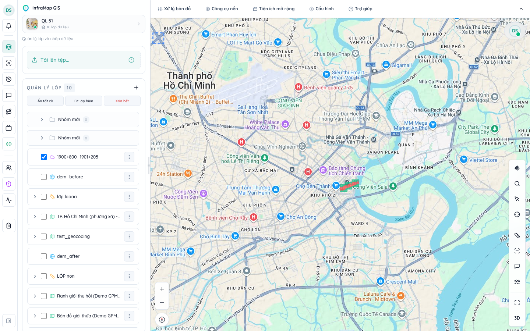Check the Bản đồ giải thửa layer
This screenshot has width=530, height=331.
click(44, 316)
